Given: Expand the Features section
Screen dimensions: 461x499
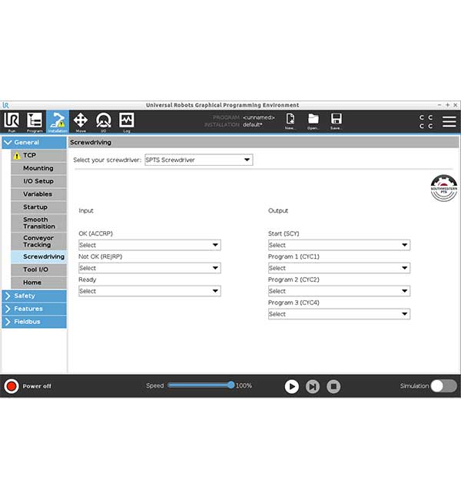Looking at the screenshot, I should [35, 309].
